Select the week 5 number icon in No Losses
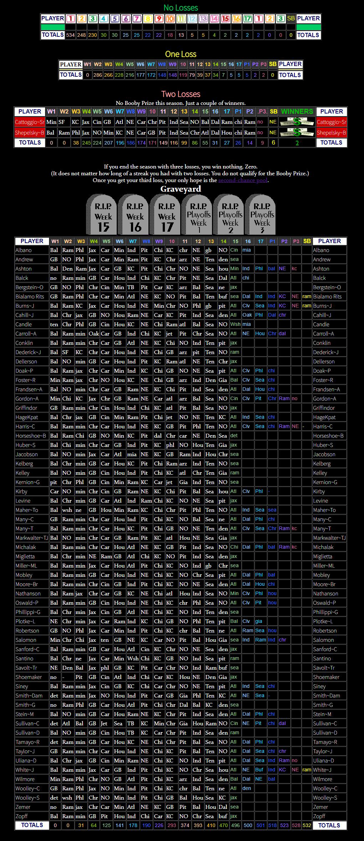Viewport: 364px width, 841px height. [115, 19]
